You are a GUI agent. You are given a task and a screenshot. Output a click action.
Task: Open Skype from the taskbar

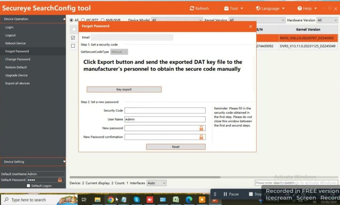[136, 200]
